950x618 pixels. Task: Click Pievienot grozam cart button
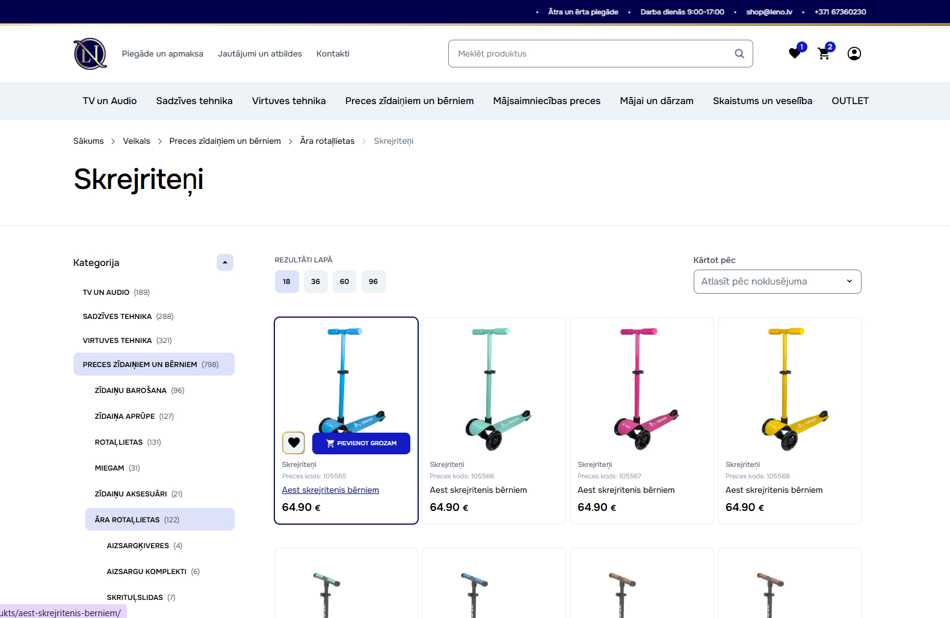point(361,443)
